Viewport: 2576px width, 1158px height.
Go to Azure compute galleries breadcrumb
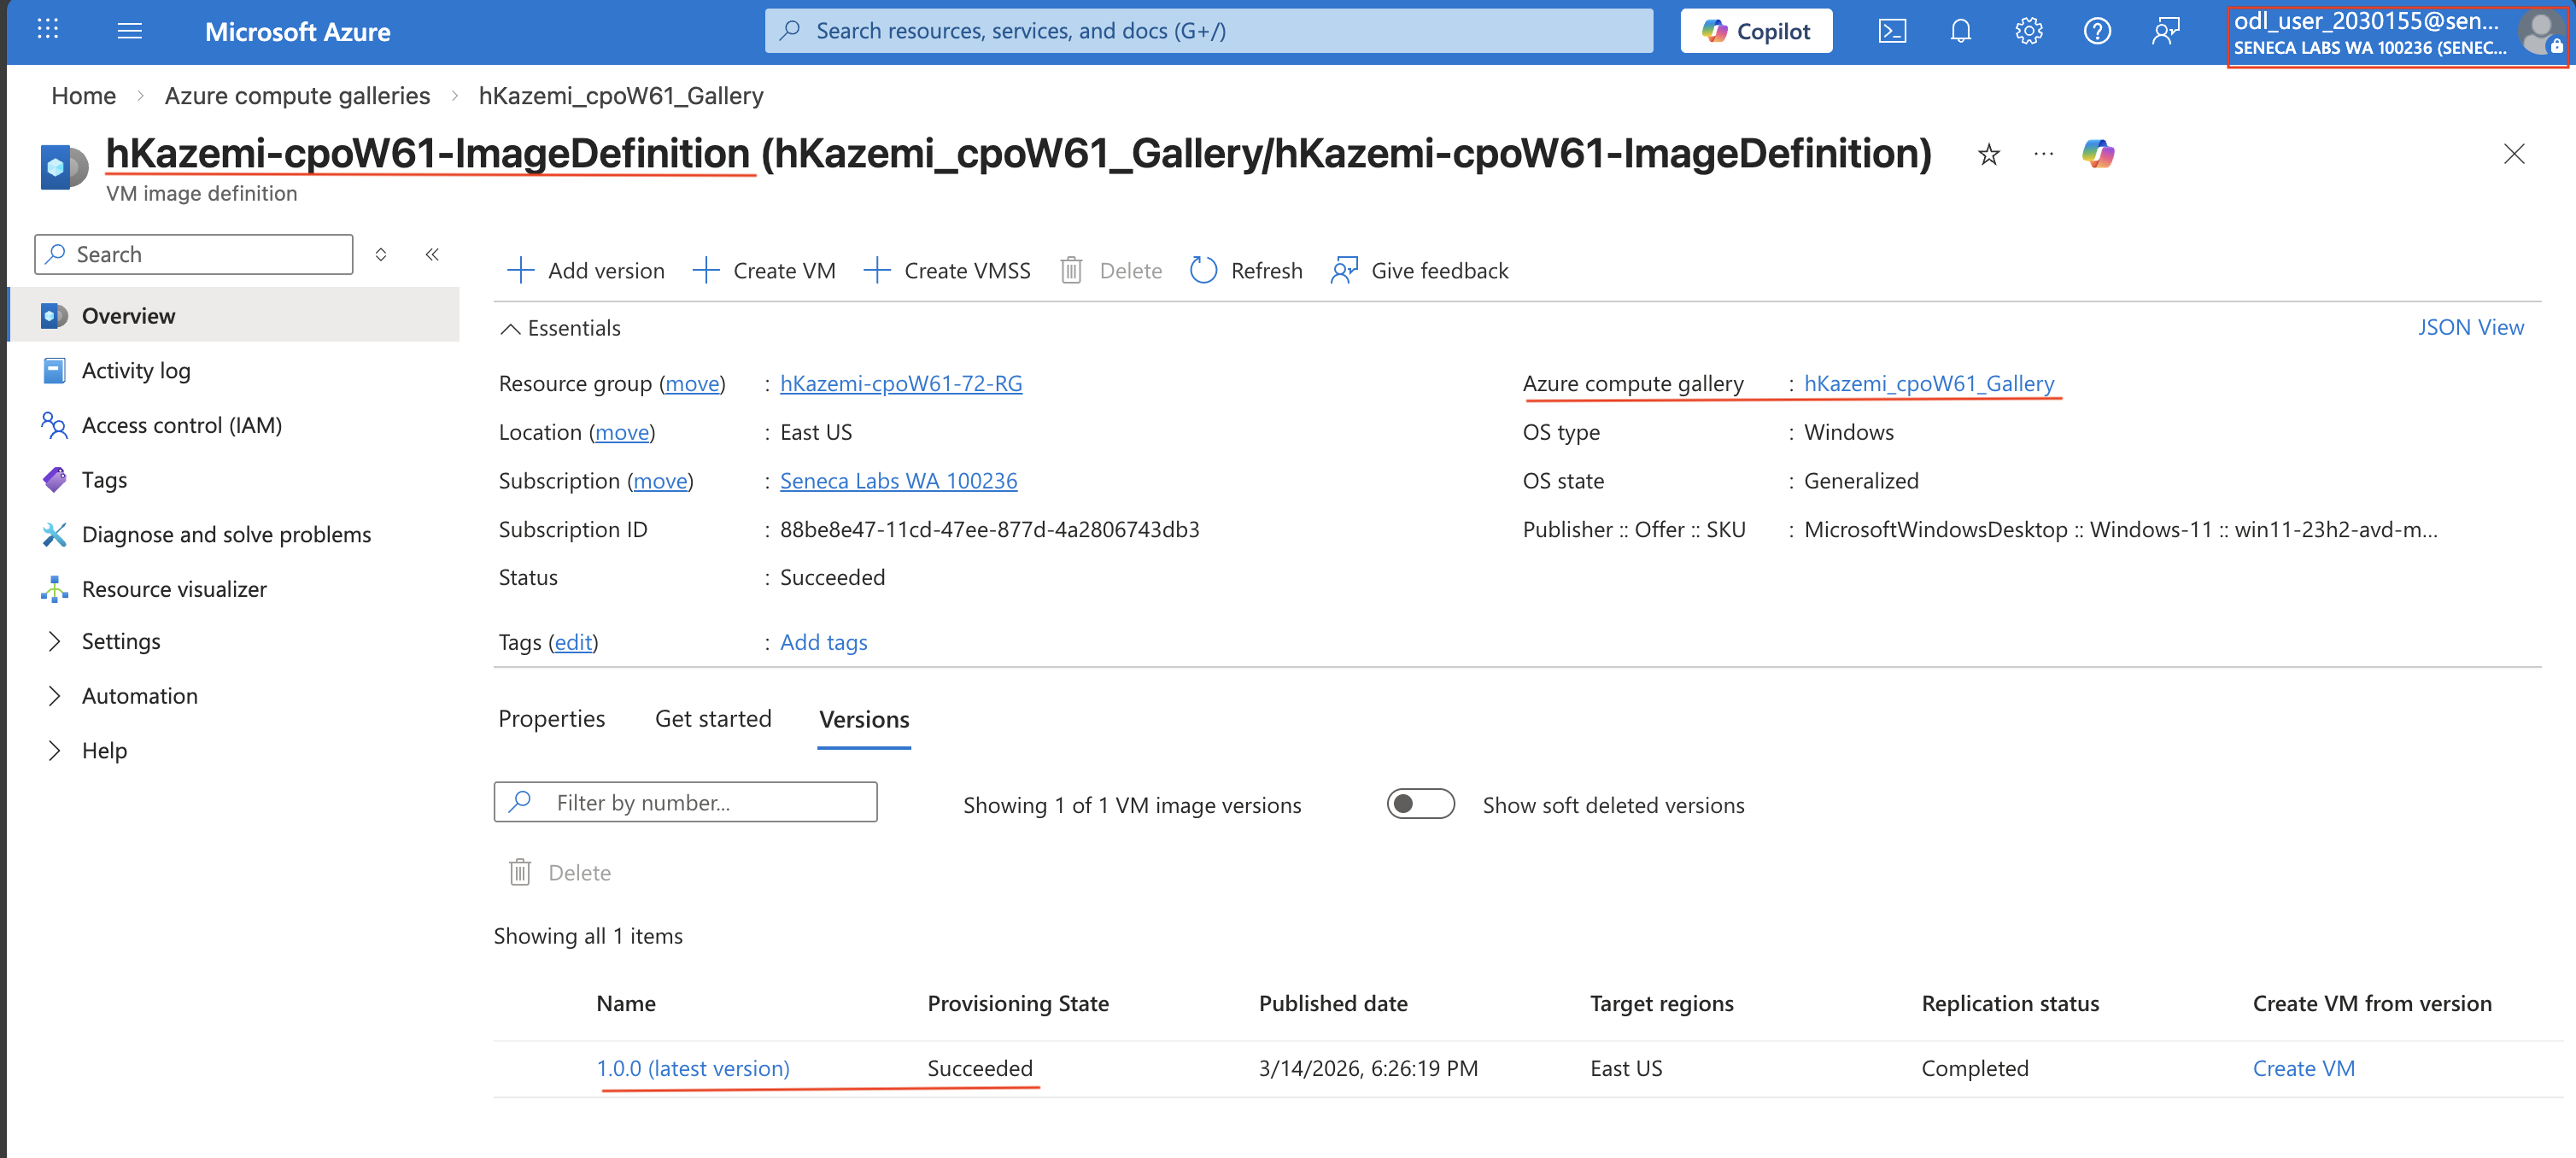pos(297,96)
